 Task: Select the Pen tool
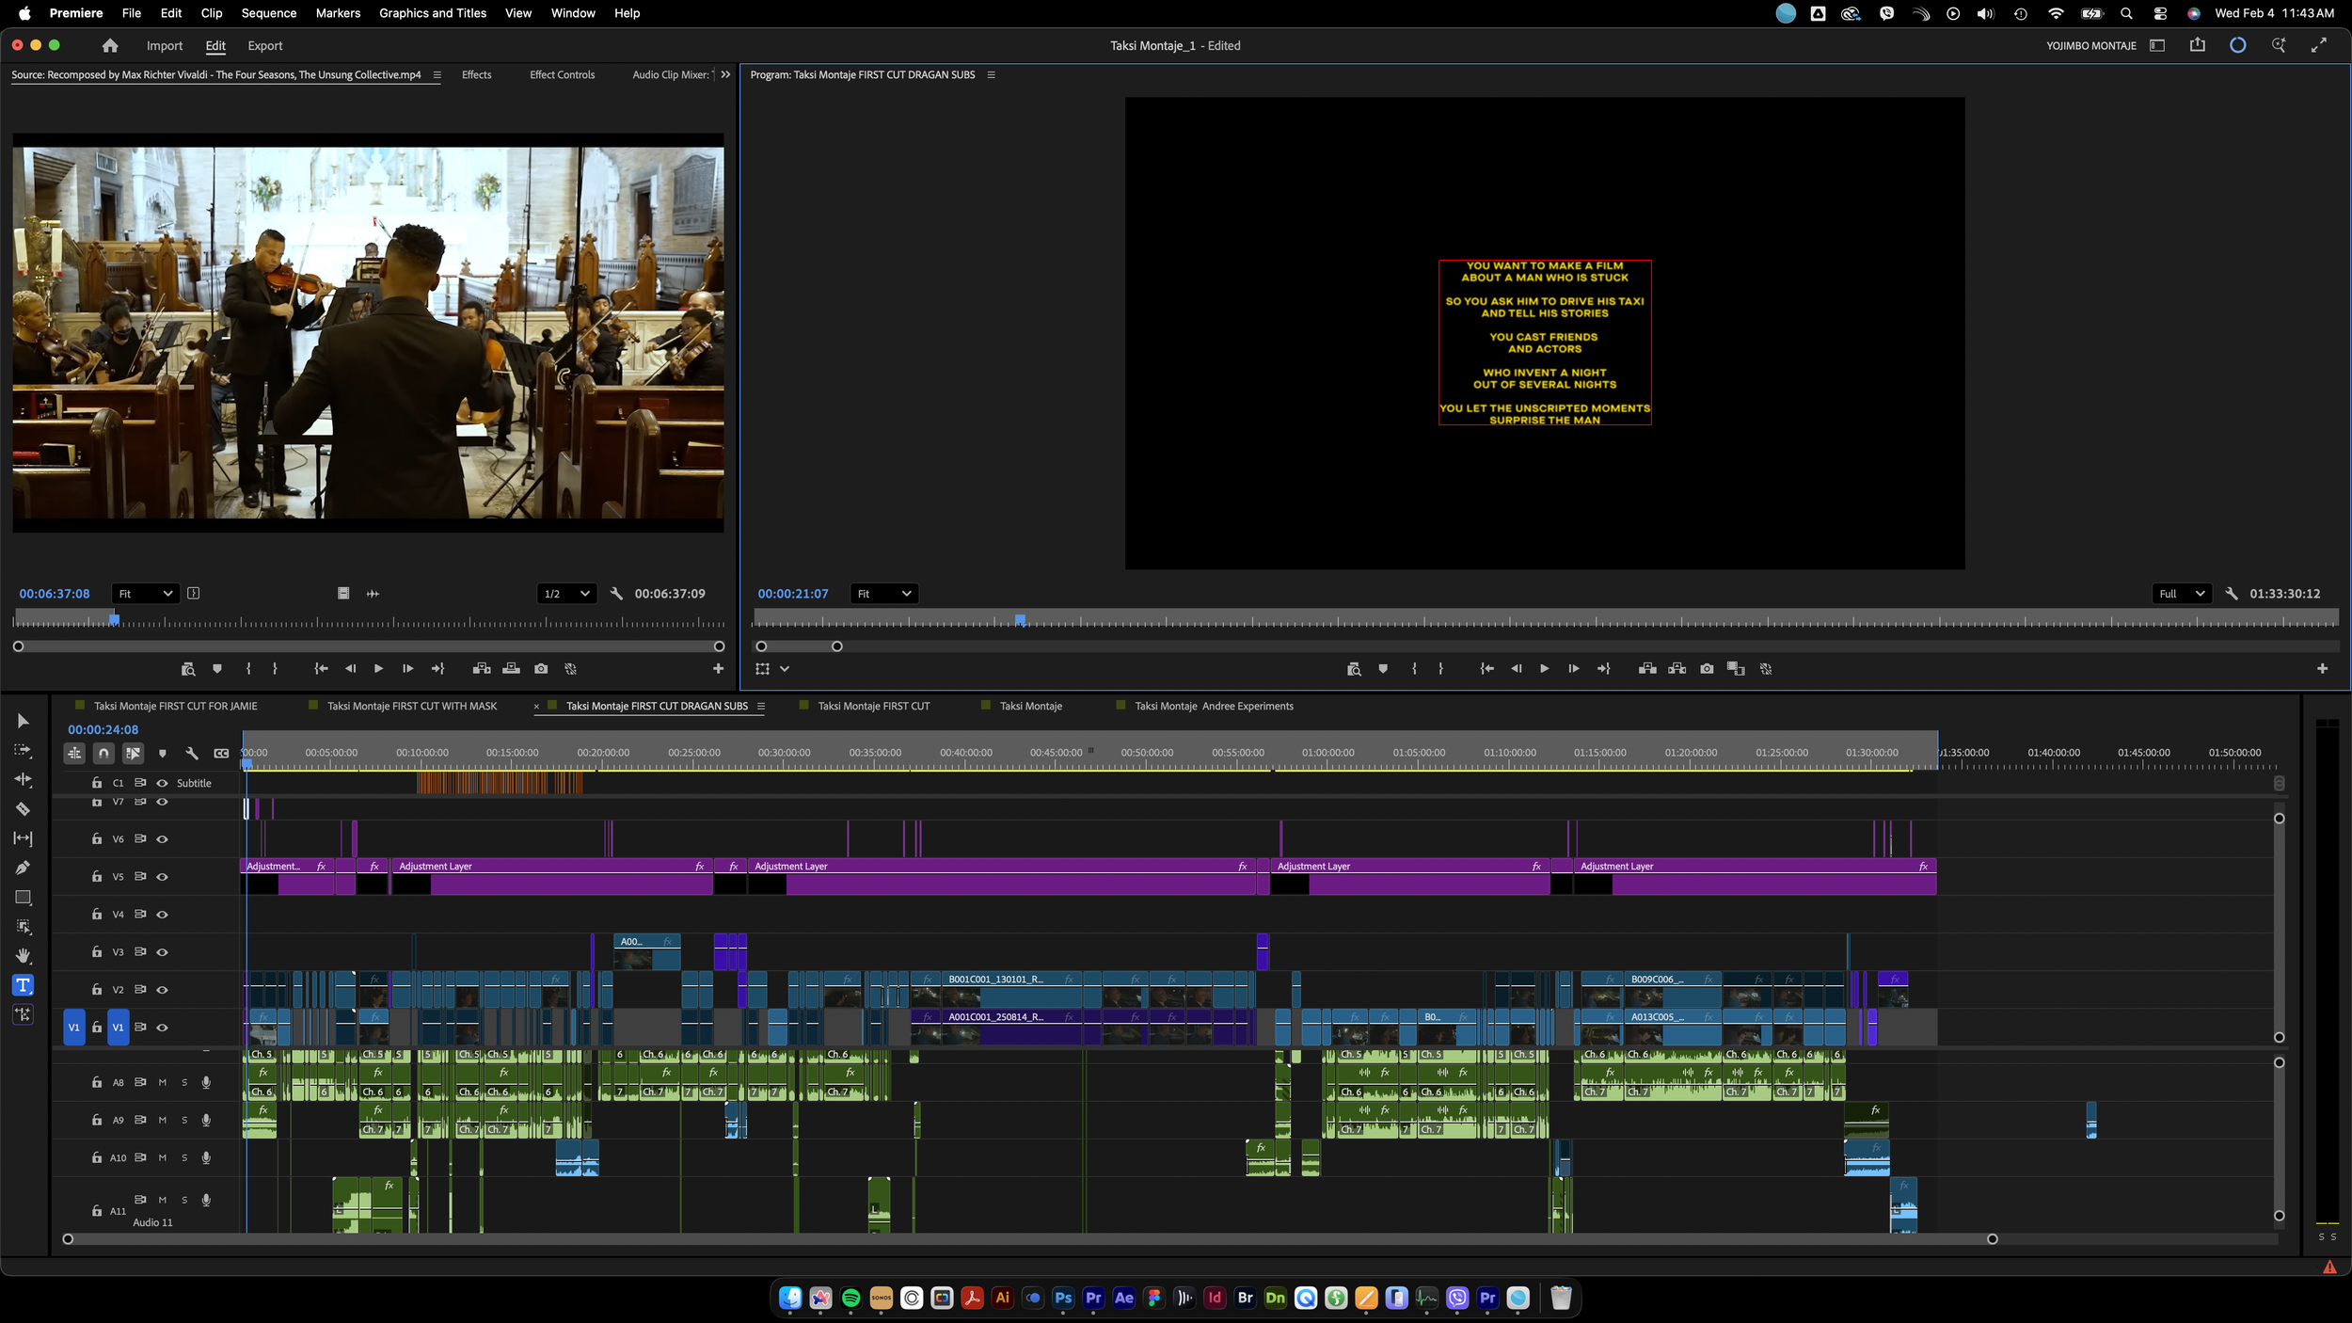(23, 868)
